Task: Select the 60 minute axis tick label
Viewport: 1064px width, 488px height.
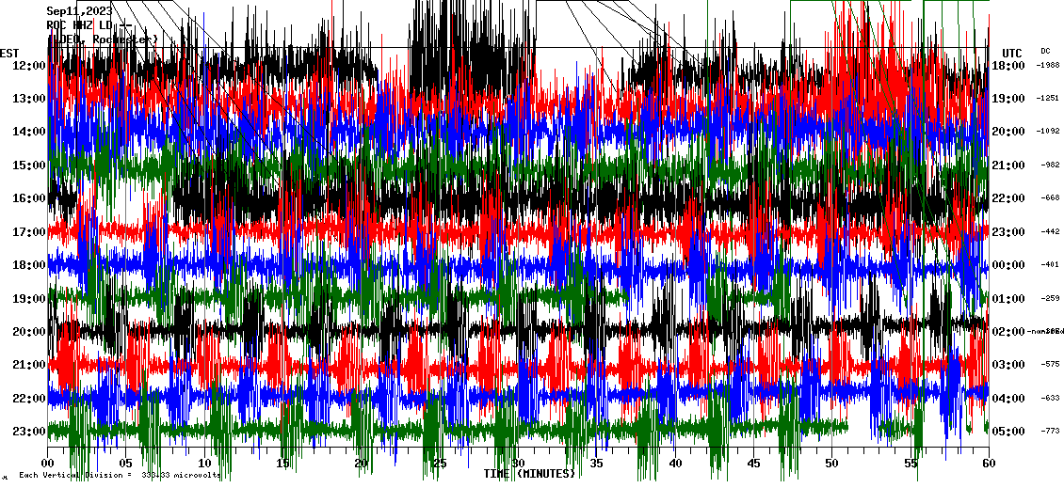Action: click(988, 463)
